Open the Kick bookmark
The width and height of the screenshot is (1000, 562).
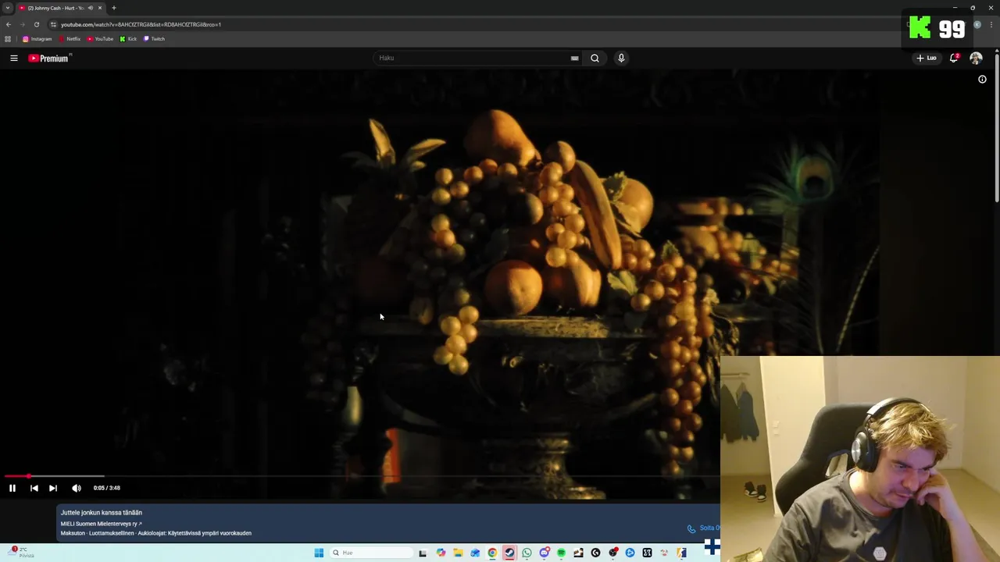(128, 39)
